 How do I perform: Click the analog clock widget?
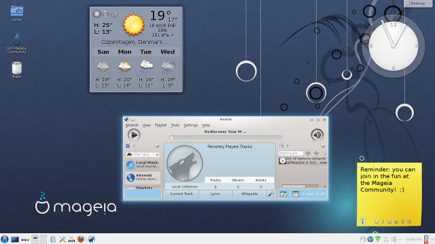393,46
